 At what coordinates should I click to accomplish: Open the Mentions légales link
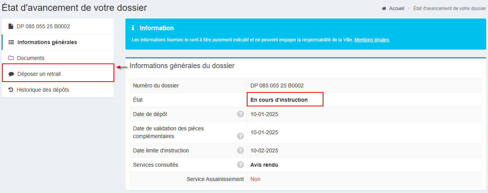pyautogui.click(x=371, y=40)
